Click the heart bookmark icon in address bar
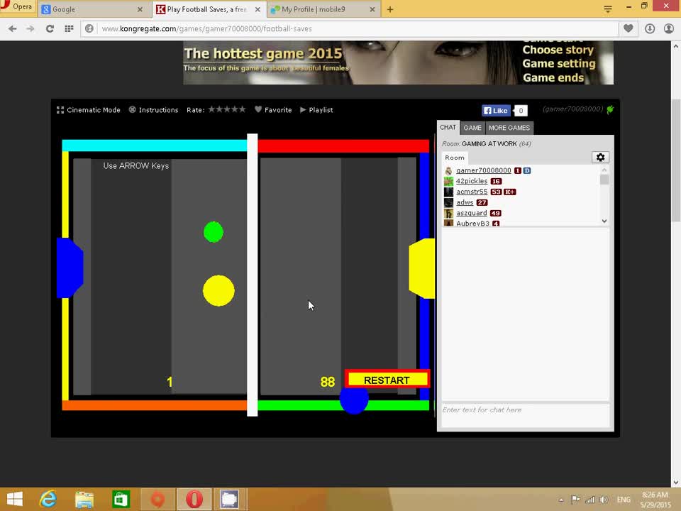 [629, 28]
